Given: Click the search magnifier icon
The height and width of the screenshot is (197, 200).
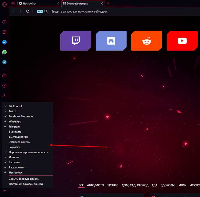Looking at the screenshot, I should [46, 11].
